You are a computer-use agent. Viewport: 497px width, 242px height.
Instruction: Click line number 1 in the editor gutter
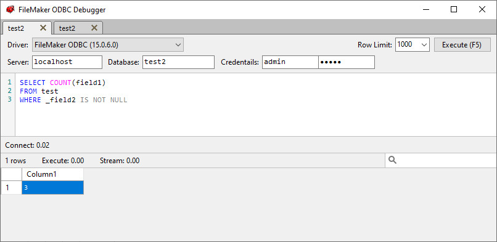pyautogui.click(x=9, y=83)
